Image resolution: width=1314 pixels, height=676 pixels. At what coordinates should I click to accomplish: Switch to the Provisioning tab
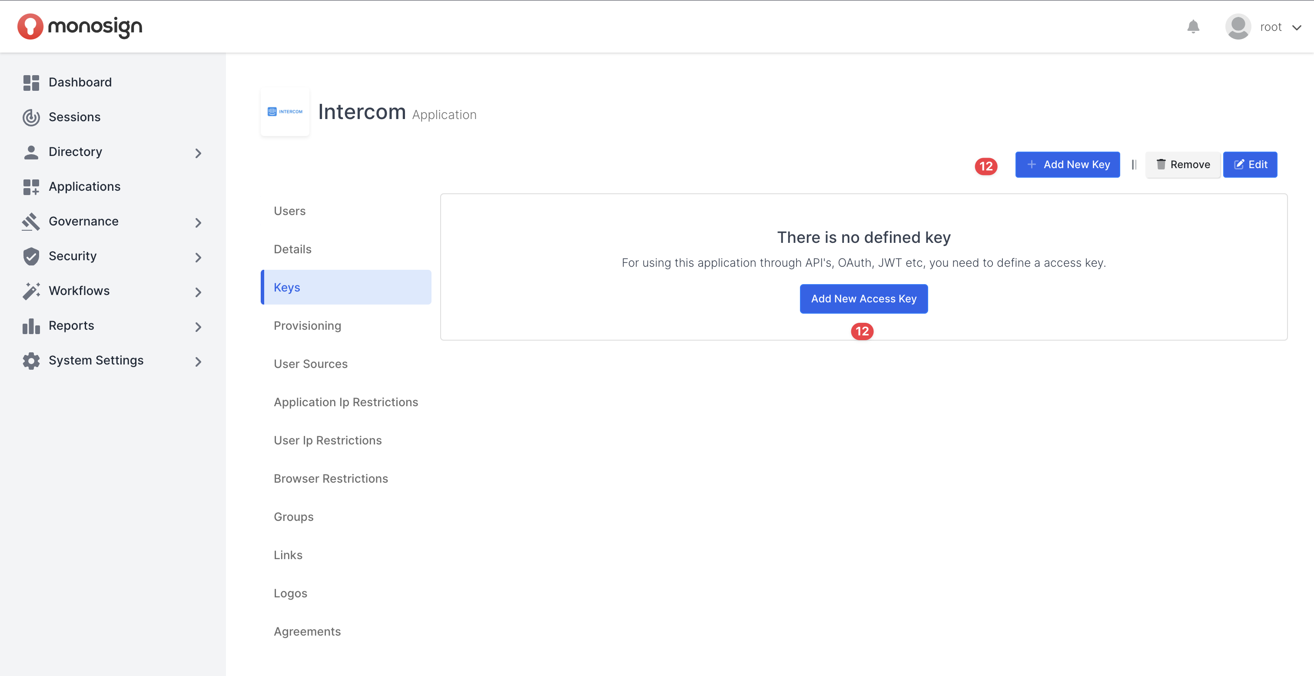pos(307,325)
